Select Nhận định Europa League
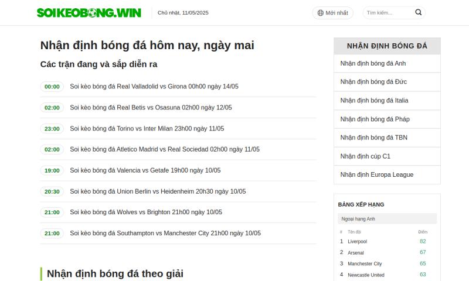Image resolution: width=469 pixels, height=281 pixels. point(387,174)
